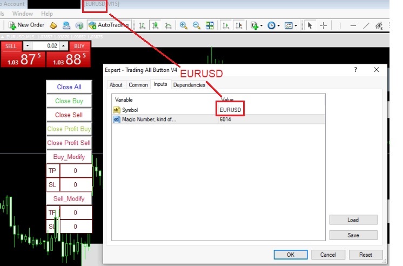Viewport: 403px width, 266px height.
Task: Click the Cancel button
Action: pyautogui.click(x=328, y=255)
